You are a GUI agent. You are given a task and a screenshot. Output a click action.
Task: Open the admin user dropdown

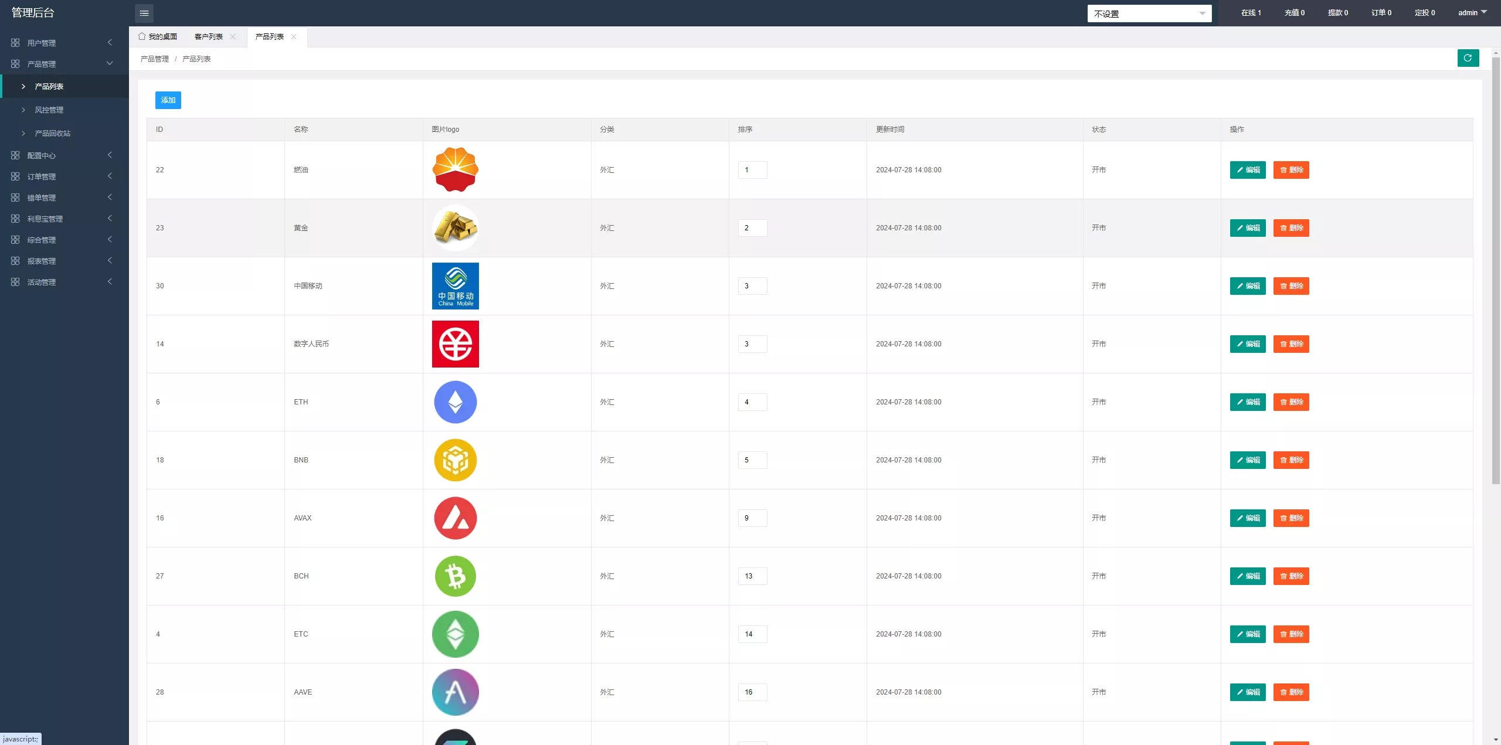point(1472,12)
